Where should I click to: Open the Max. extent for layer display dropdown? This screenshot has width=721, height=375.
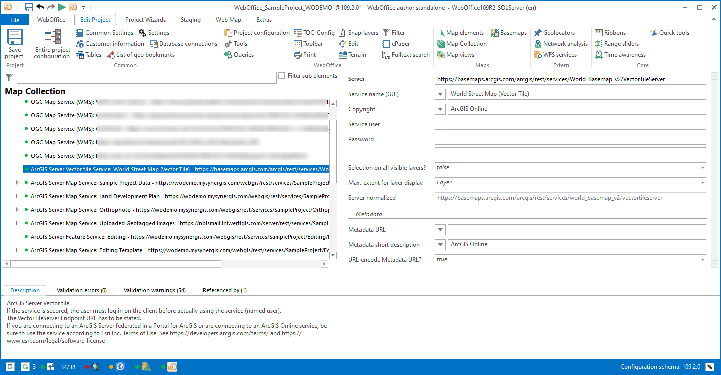[x=702, y=182]
